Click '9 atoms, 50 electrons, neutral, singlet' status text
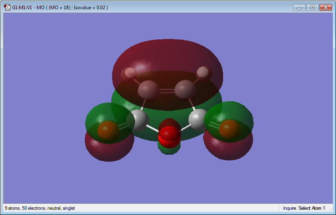The height and width of the screenshot is (215, 336). 40,208
